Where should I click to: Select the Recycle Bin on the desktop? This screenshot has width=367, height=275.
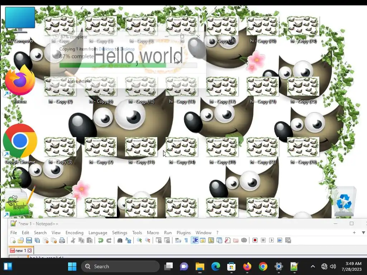344,202
